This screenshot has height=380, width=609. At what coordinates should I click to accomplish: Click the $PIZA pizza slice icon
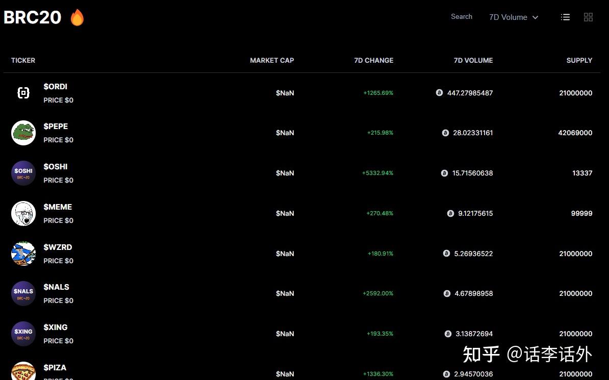coord(23,373)
